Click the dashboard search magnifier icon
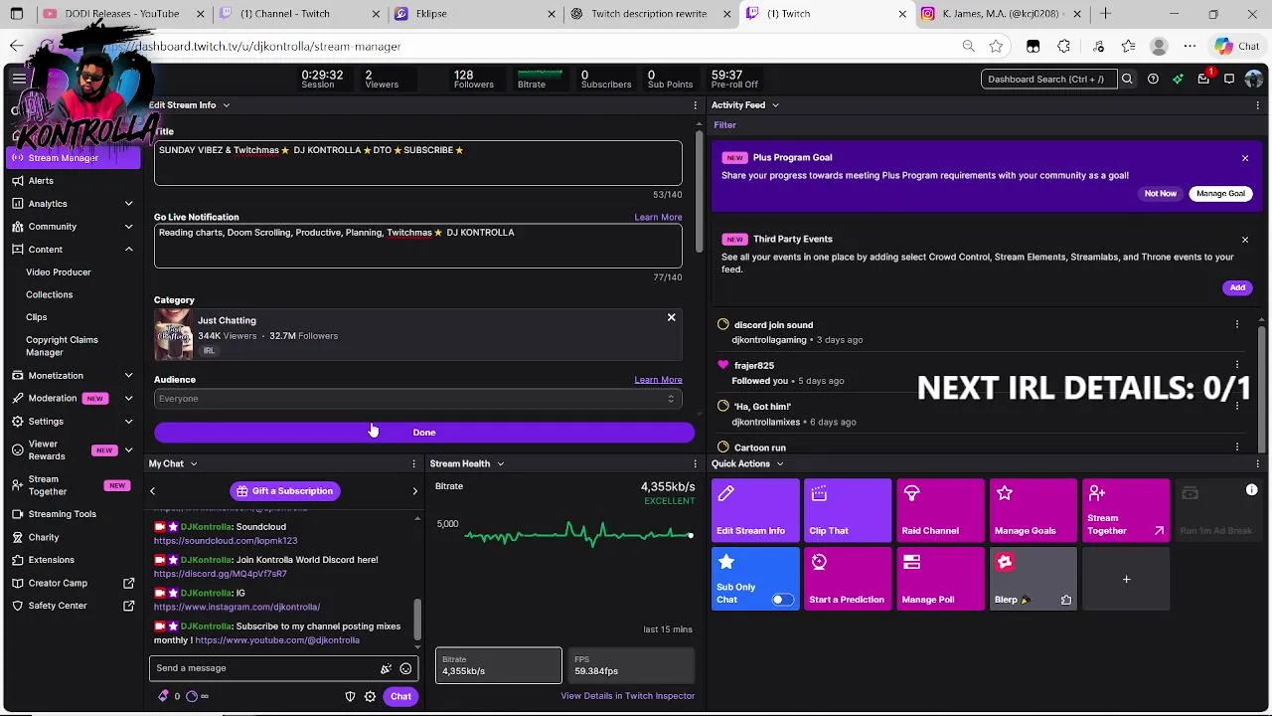 (1127, 79)
